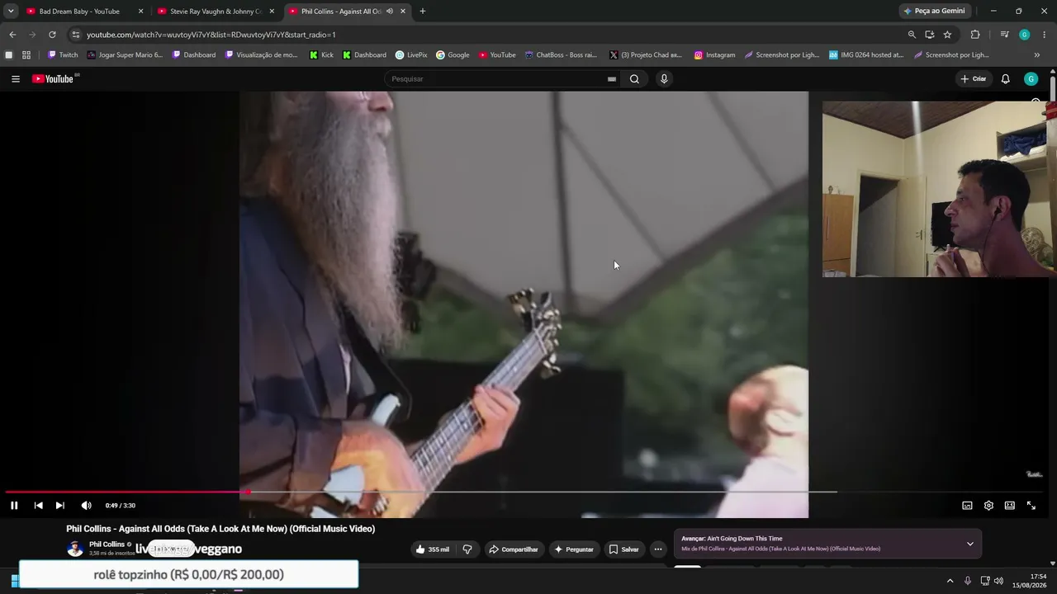Toggle subtitles with the captions icon

(967, 506)
